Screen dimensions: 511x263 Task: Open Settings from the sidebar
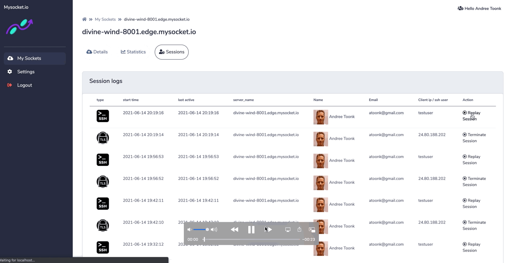(26, 72)
